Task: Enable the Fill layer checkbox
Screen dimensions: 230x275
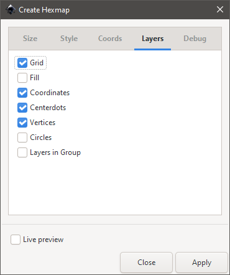Action: click(22, 78)
